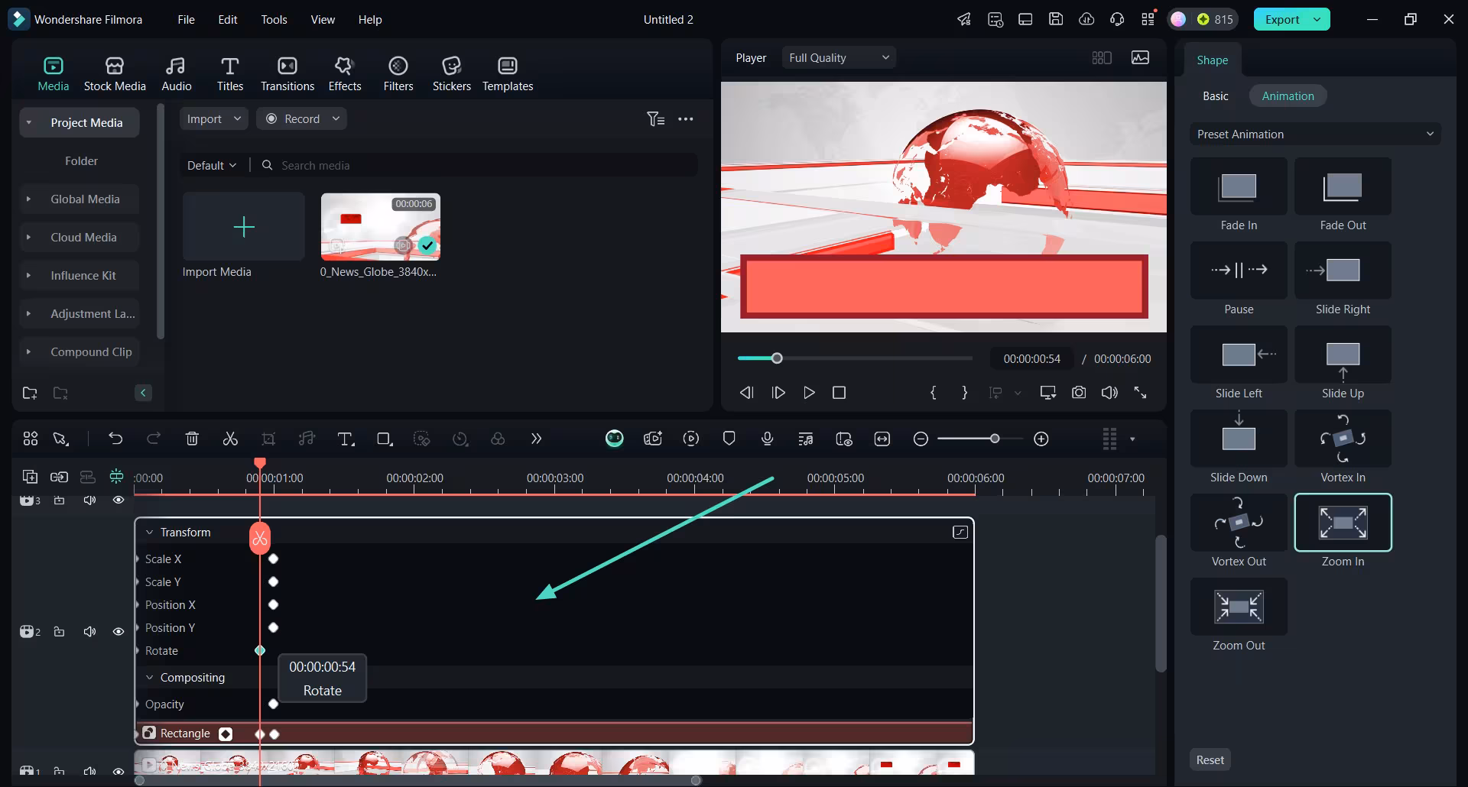1468x787 pixels.
Task: Zoom in the timeline with the plus button
Action: point(1041,439)
